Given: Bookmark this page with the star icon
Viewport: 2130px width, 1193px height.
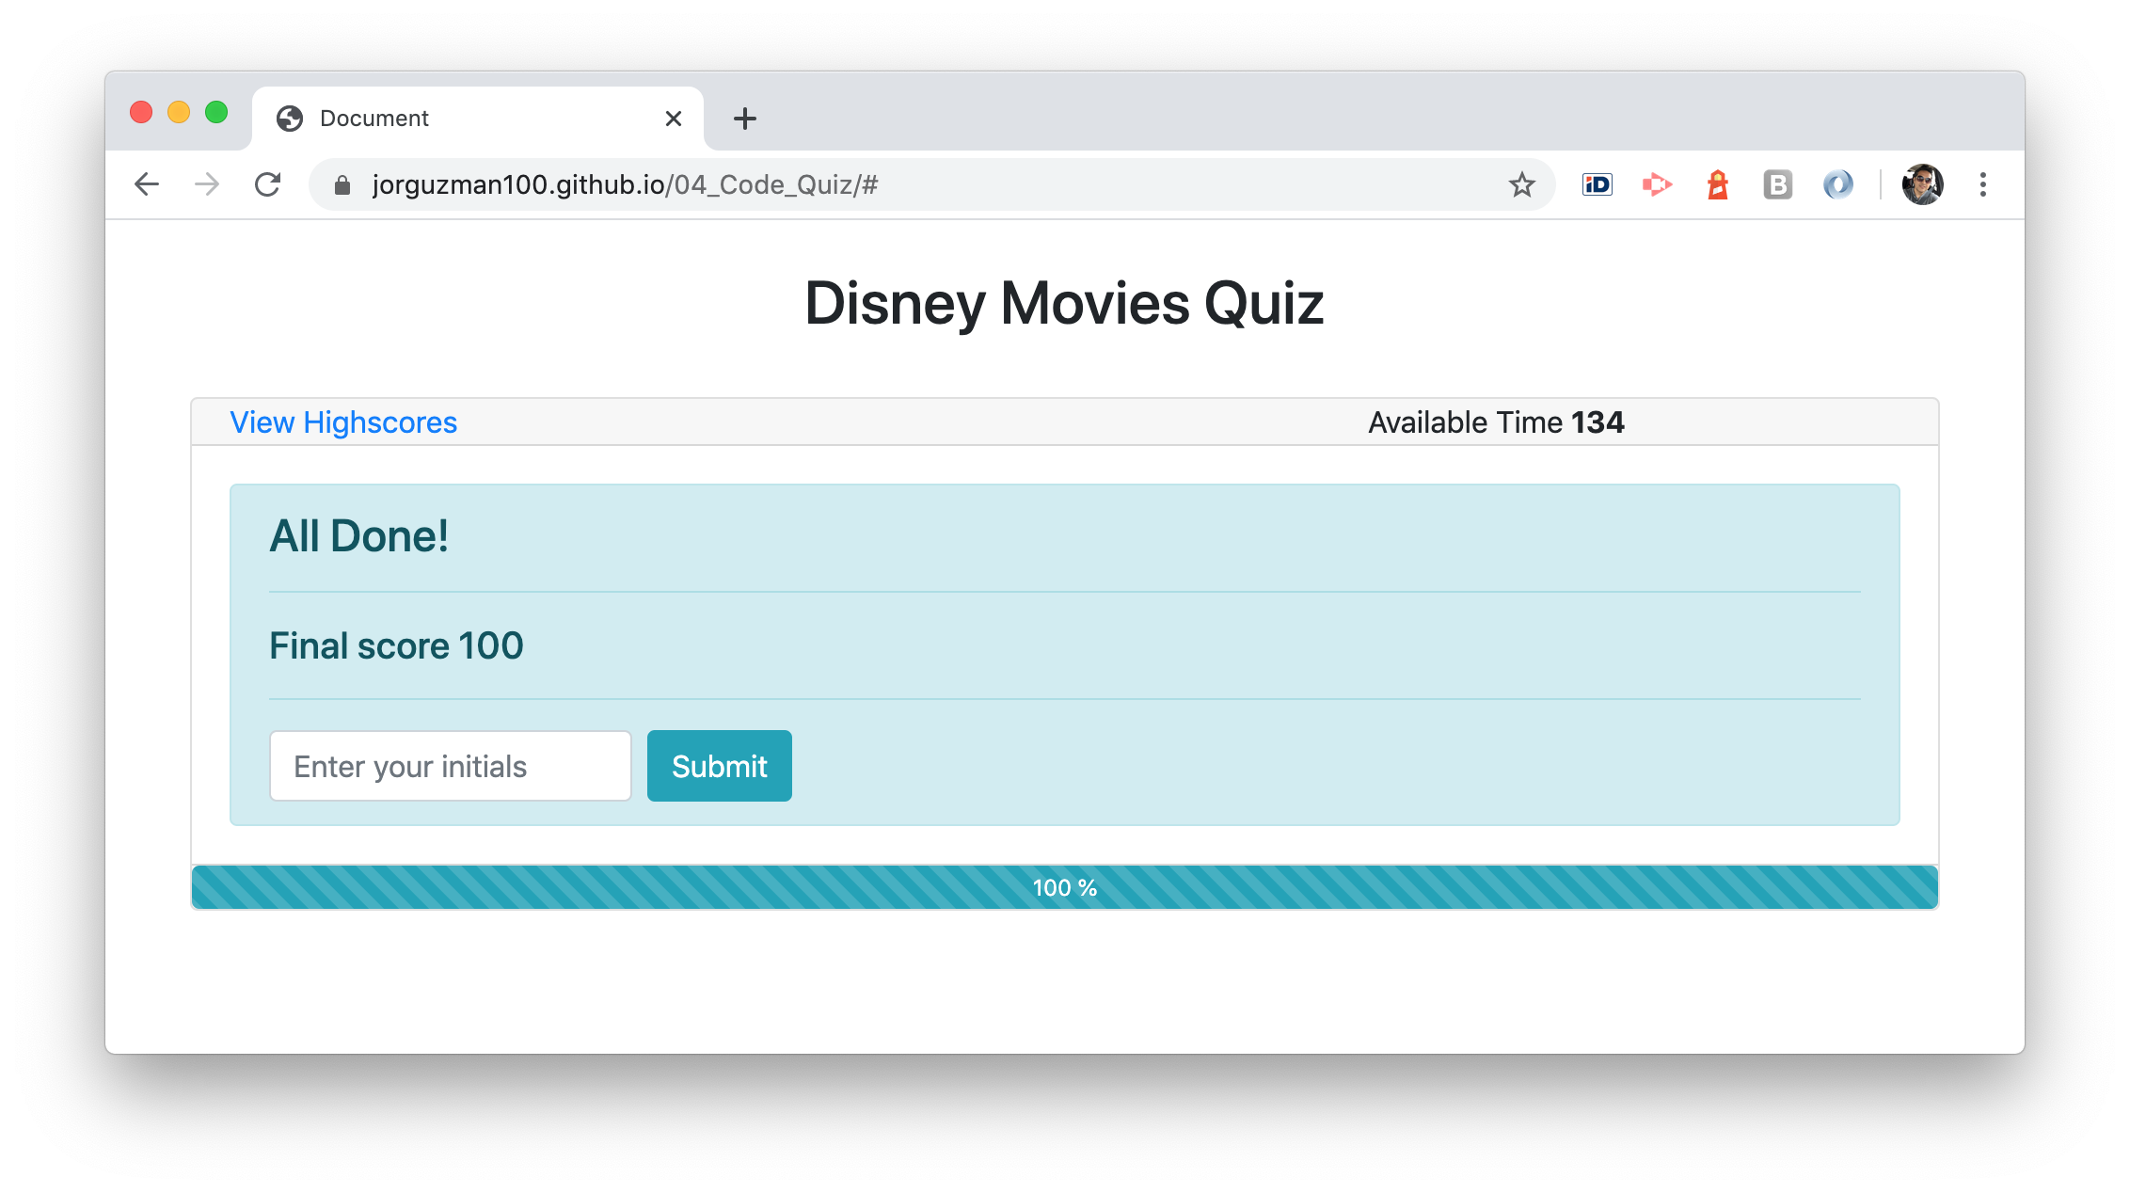Looking at the screenshot, I should pyautogui.click(x=1521, y=184).
